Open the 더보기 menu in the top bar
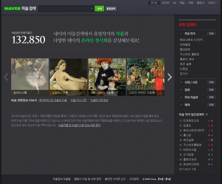Screen dimensions: 222x184 pyautogui.click(x=212, y=3)
